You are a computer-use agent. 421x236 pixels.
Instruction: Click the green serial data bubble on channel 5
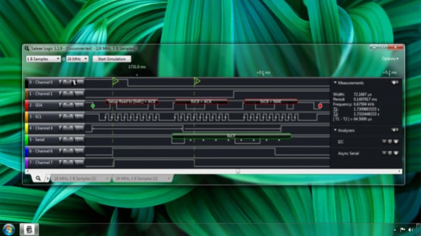[232, 136]
